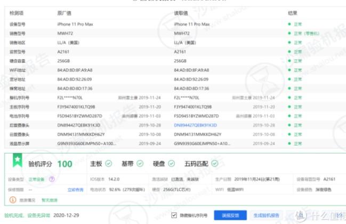Select F3Y9474001KLTQ98 in the 读取值 column
This screenshot has height=224, width=346.
(x=193, y=107)
